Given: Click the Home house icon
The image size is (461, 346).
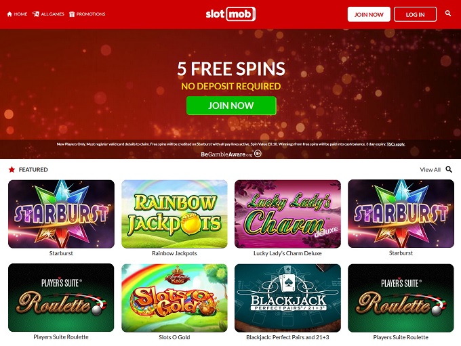Looking at the screenshot, I should coord(9,14).
